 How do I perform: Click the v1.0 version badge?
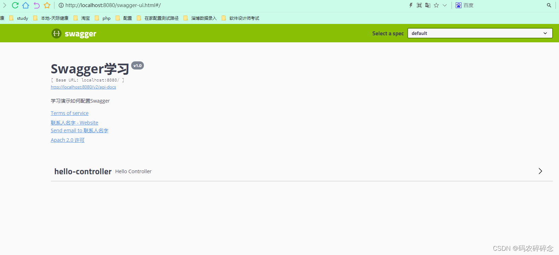point(138,66)
